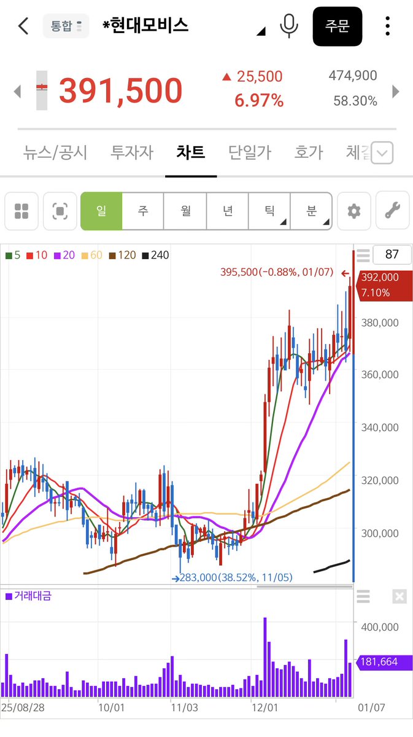Tap the 25/08/28 date axis label
This screenshot has width=413, height=737.
click(23, 708)
